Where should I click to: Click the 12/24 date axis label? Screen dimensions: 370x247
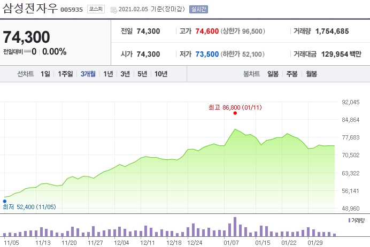click(195, 243)
